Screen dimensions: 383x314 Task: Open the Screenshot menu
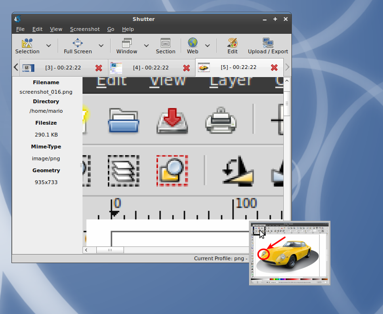84,29
